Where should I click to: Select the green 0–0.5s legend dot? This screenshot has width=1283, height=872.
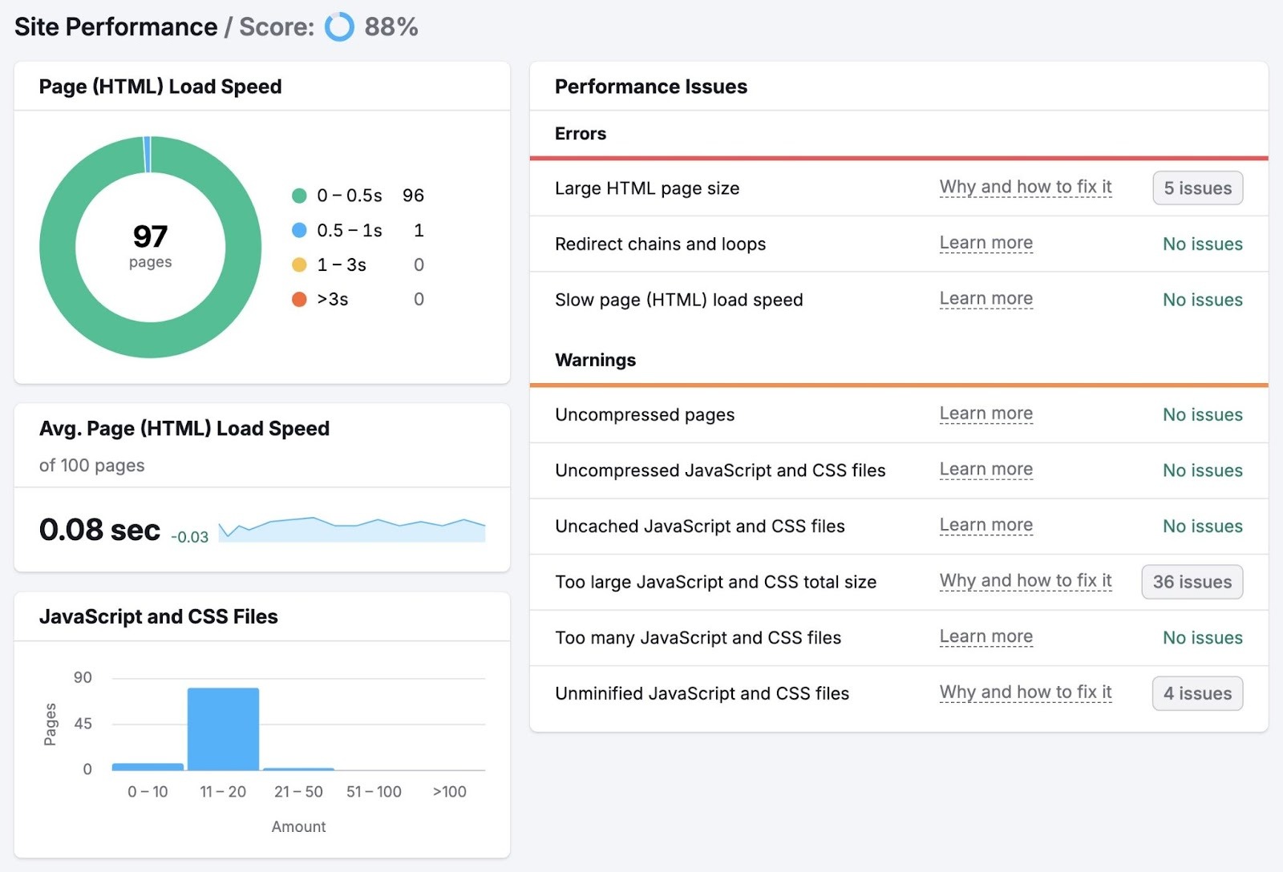pyautogui.click(x=297, y=195)
